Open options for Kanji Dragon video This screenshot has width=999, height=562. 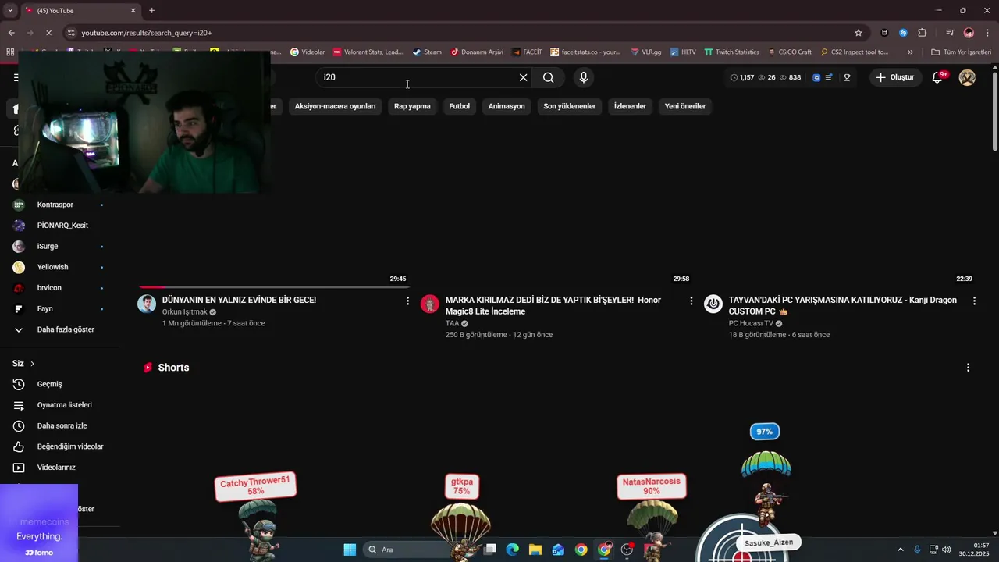pos(974,301)
